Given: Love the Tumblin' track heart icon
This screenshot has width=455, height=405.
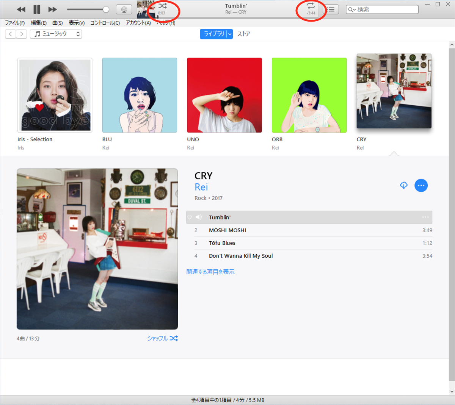Looking at the screenshot, I should [x=190, y=217].
